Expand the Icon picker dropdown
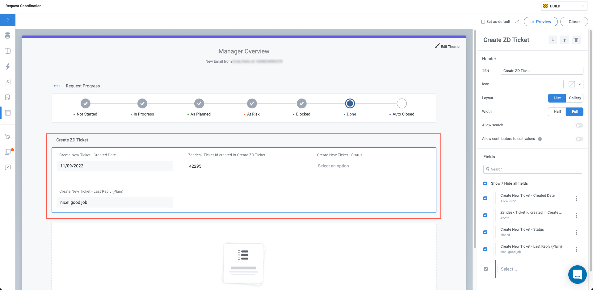This screenshot has width=593, height=290. pyautogui.click(x=573, y=84)
